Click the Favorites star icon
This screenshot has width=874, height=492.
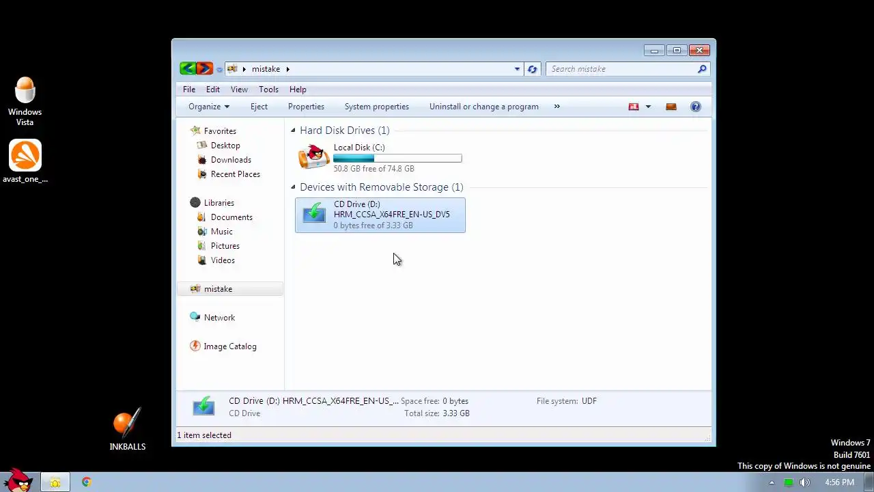pyautogui.click(x=195, y=131)
